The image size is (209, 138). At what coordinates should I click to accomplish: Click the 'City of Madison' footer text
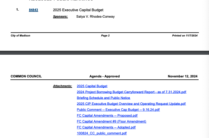[x=20, y=36]
